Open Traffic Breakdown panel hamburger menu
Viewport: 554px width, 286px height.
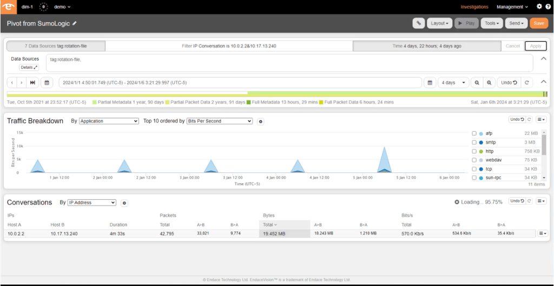click(541, 119)
